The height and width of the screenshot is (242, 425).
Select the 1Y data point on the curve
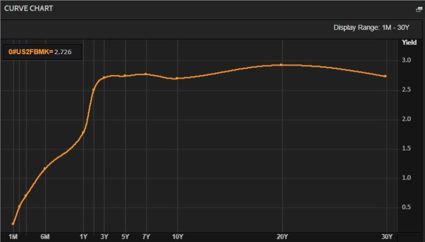(x=83, y=132)
